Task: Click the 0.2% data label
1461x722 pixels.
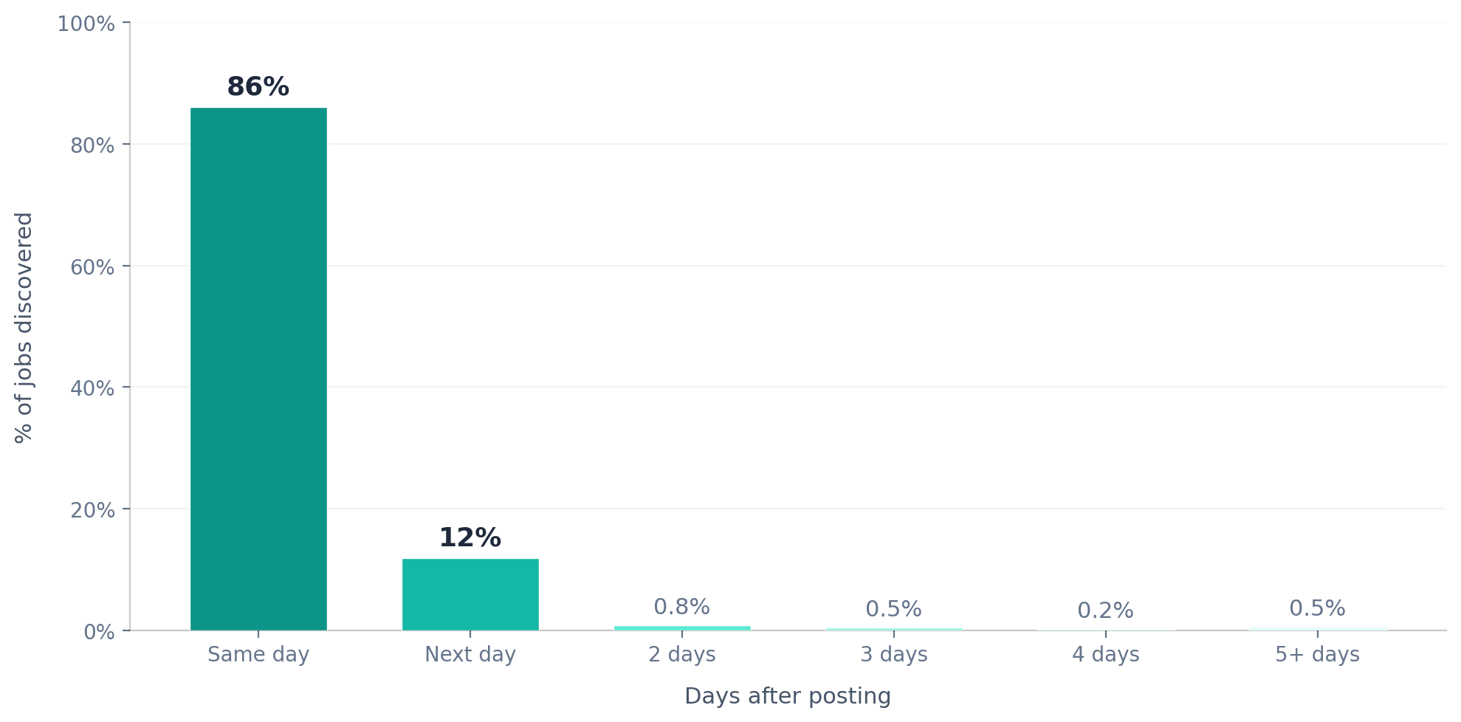Action: click(1105, 611)
